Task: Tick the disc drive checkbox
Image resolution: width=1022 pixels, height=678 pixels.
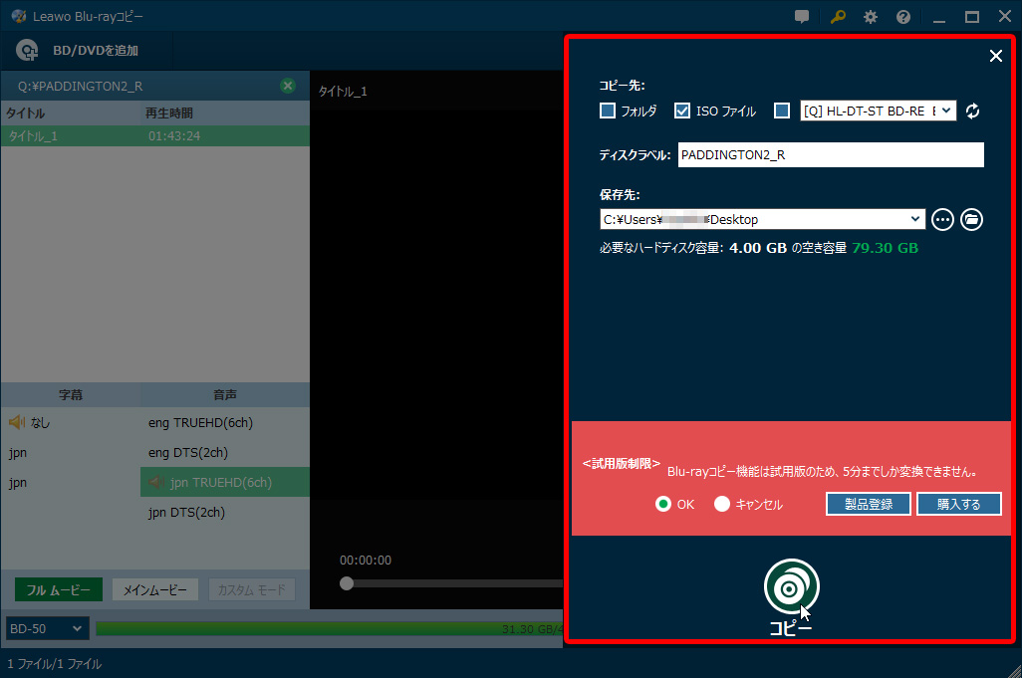Action: point(782,112)
